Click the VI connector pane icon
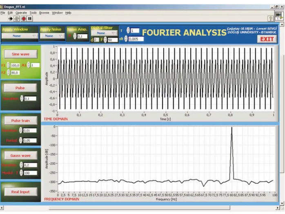 279,16
